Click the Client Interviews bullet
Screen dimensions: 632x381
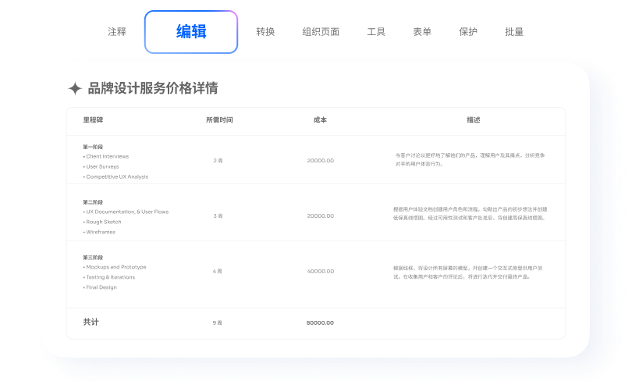pyautogui.click(x=106, y=156)
